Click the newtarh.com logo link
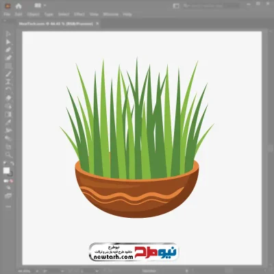274x274 pixels. click(x=134, y=252)
